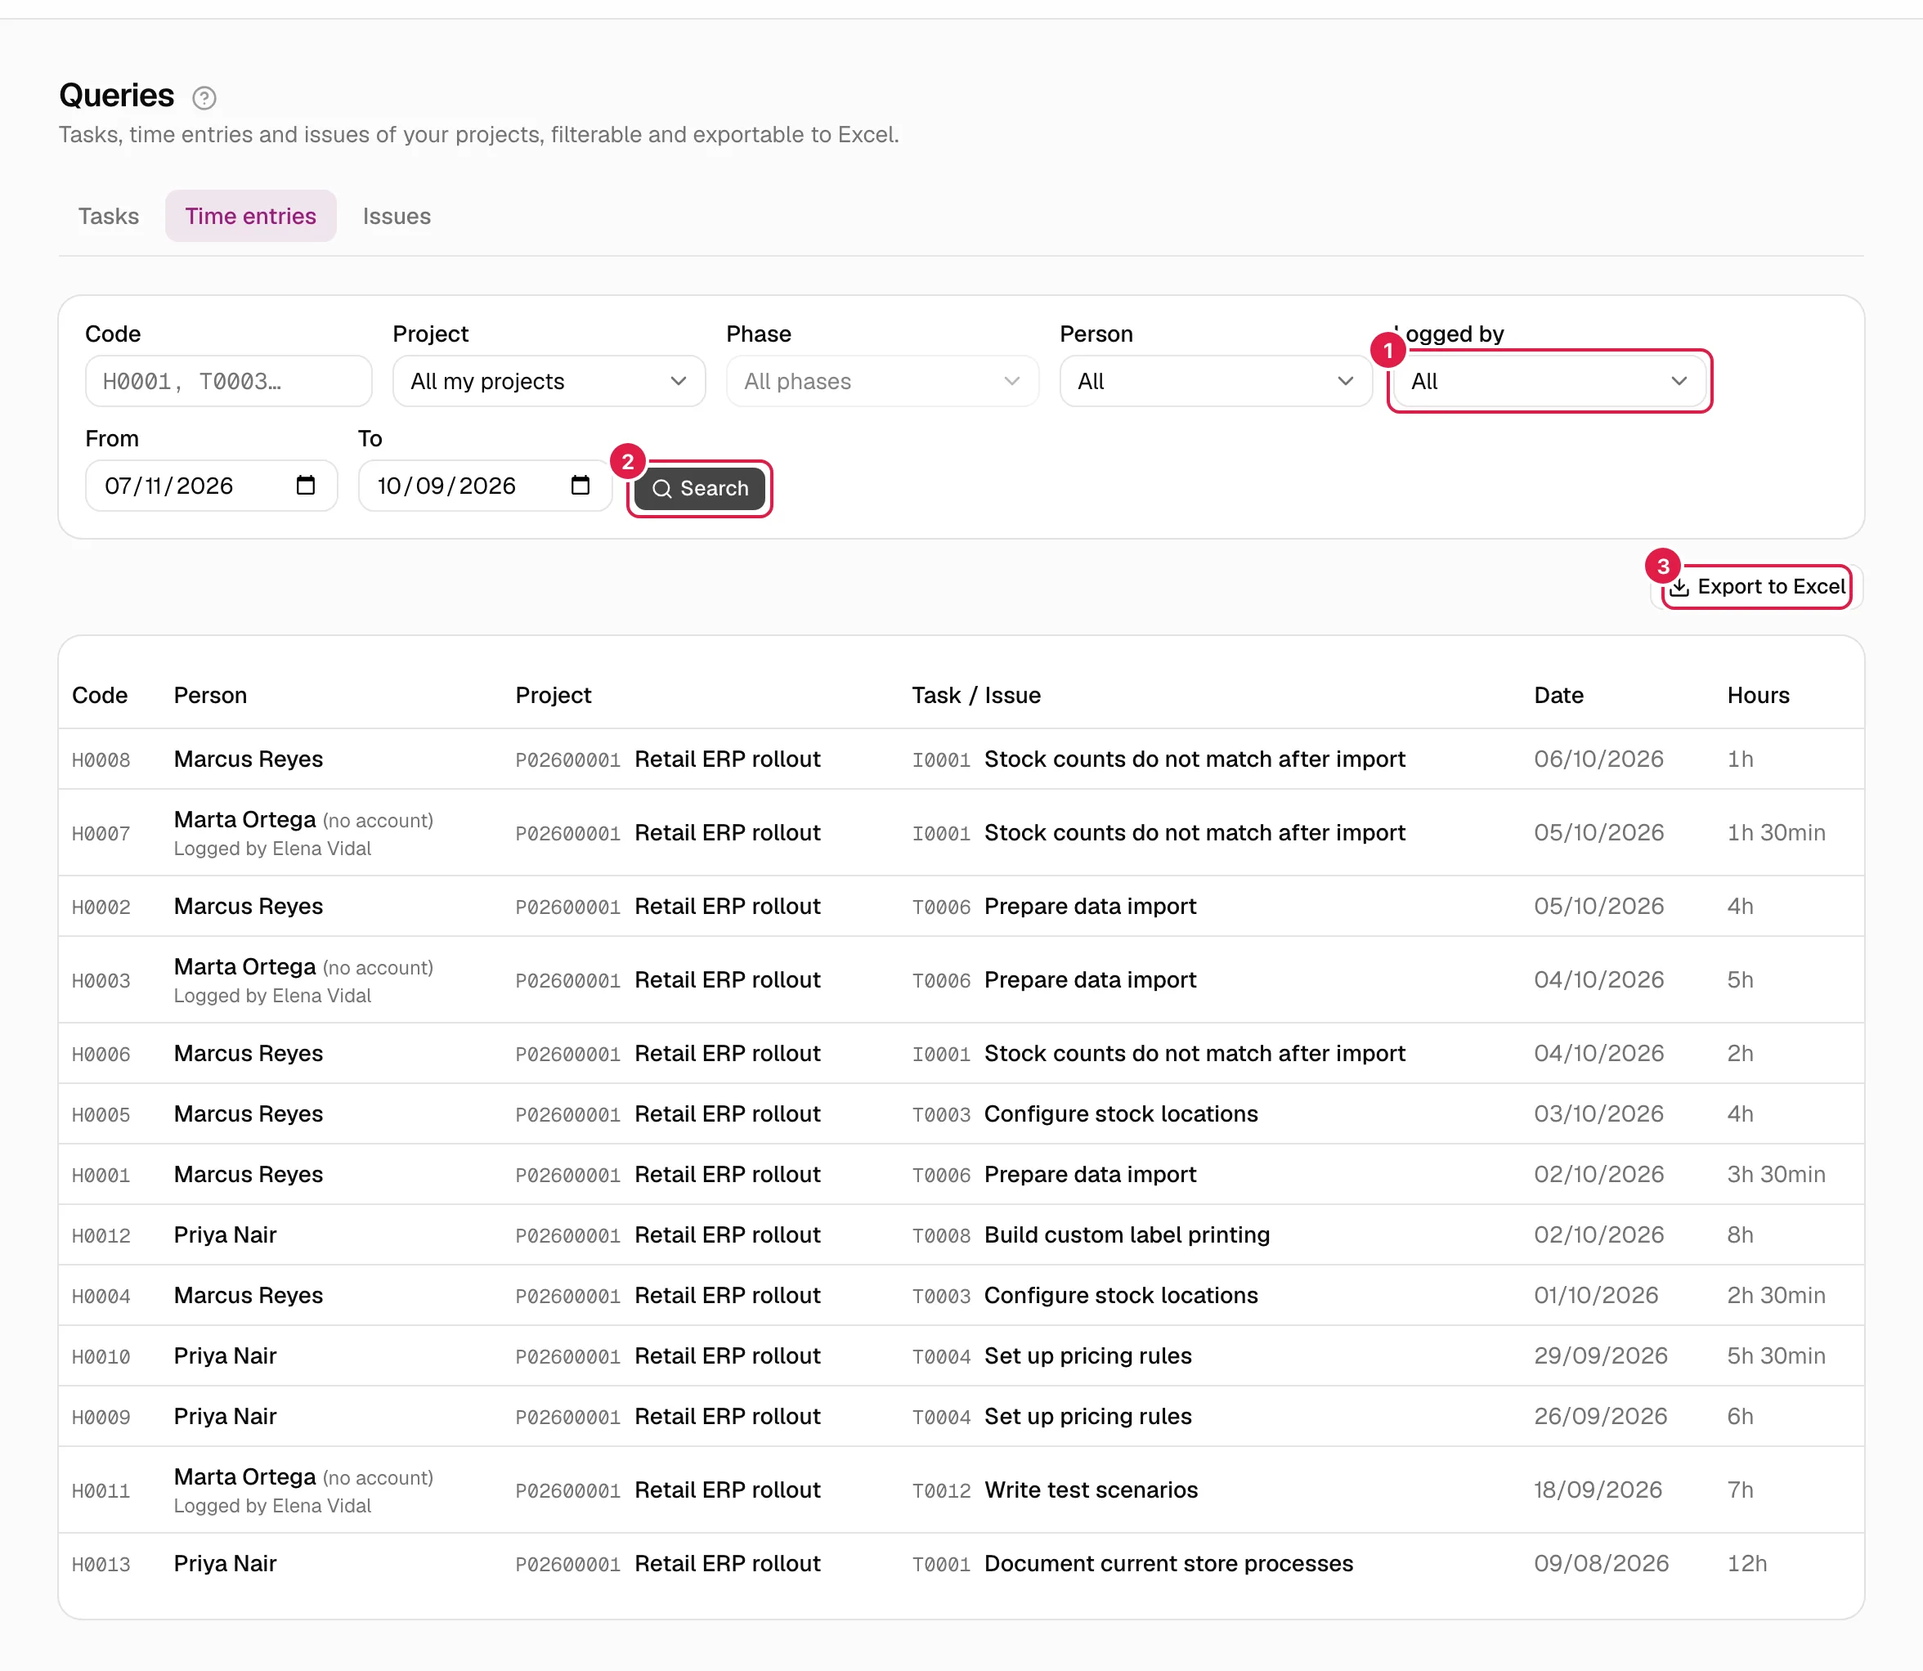Click the Date column header
The image size is (1923, 1671).
[x=1559, y=696]
